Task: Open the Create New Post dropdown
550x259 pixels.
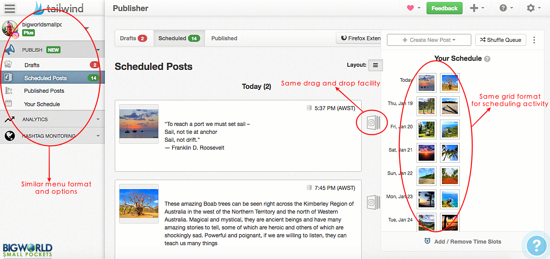Action: [429, 40]
